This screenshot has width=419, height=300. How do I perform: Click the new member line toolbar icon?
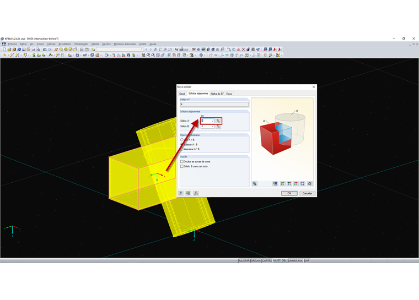(x=12, y=55)
